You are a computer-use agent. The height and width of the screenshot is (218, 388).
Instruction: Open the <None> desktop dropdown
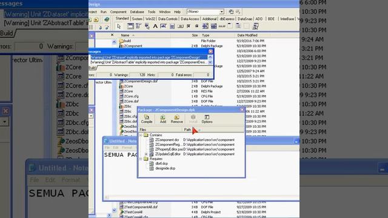pos(221,12)
